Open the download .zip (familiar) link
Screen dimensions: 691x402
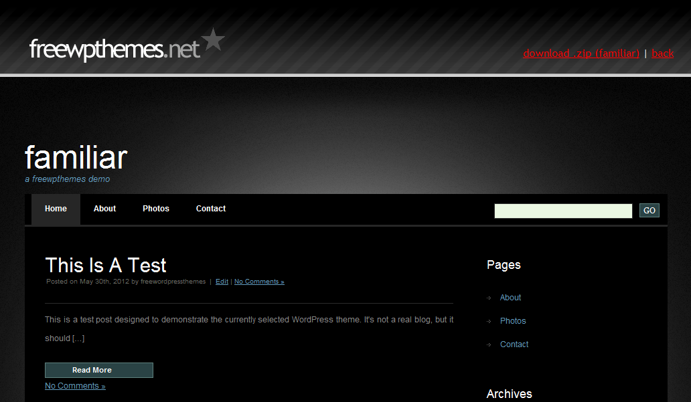pyautogui.click(x=581, y=54)
